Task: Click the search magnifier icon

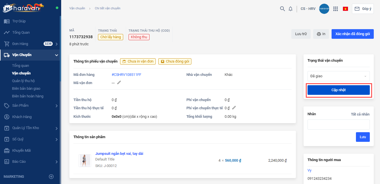Action: coord(282,9)
